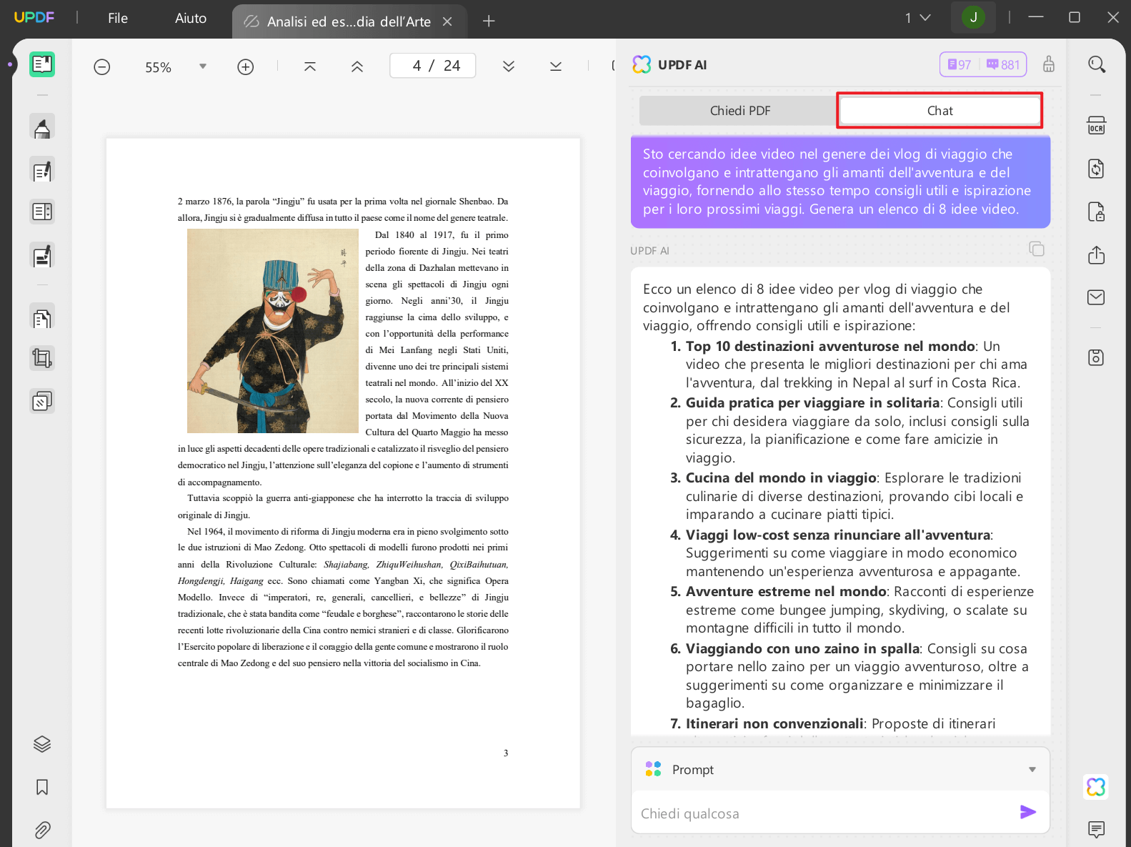
Task: Click the UPDF logo in title bar
Action: [34, 18]
